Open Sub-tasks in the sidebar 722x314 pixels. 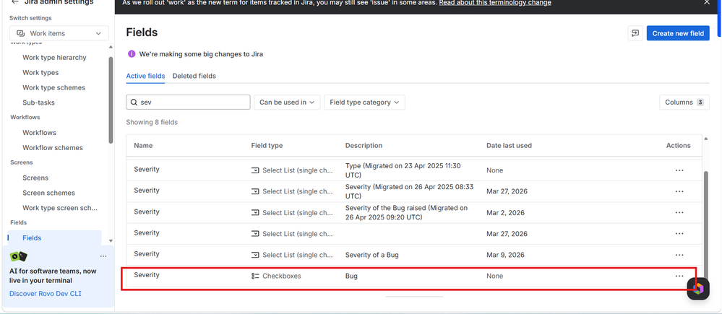(x=39, y=103)
